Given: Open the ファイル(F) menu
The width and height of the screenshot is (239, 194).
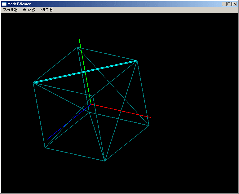Looking at the screenshot, I should point(11,10).
